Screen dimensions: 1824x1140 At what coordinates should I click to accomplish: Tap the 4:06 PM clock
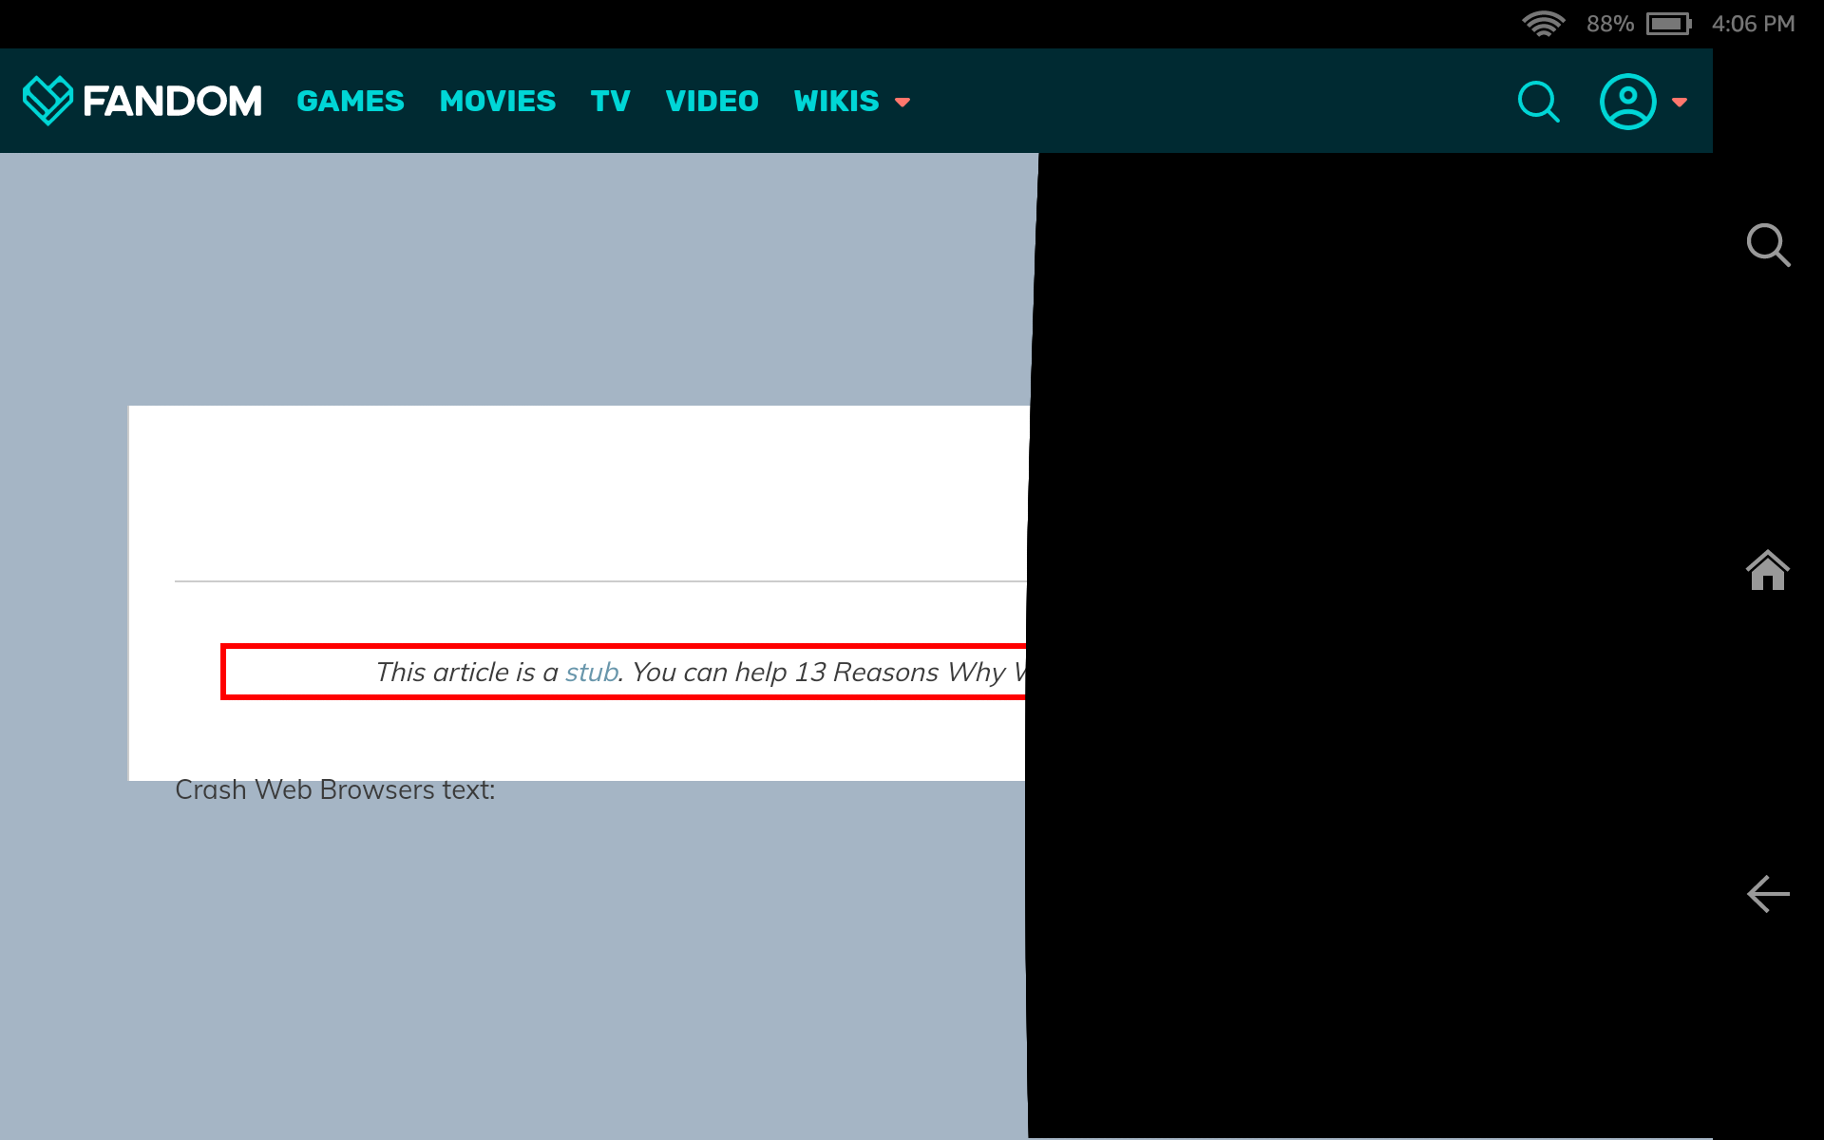(x=1753, y=23)
